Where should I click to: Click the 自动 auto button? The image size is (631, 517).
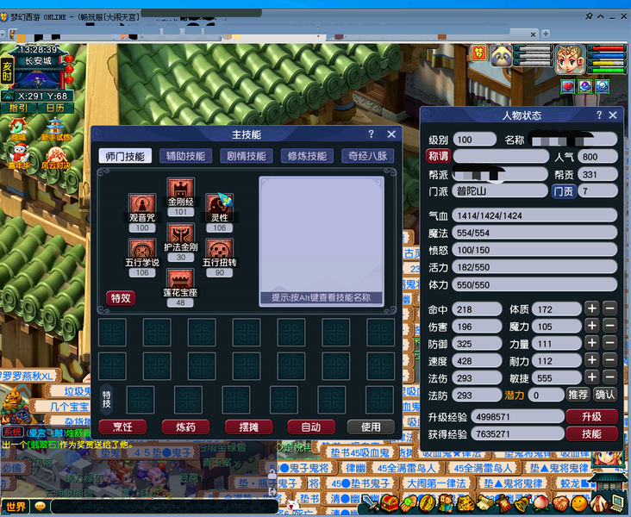tap(311, 427)
